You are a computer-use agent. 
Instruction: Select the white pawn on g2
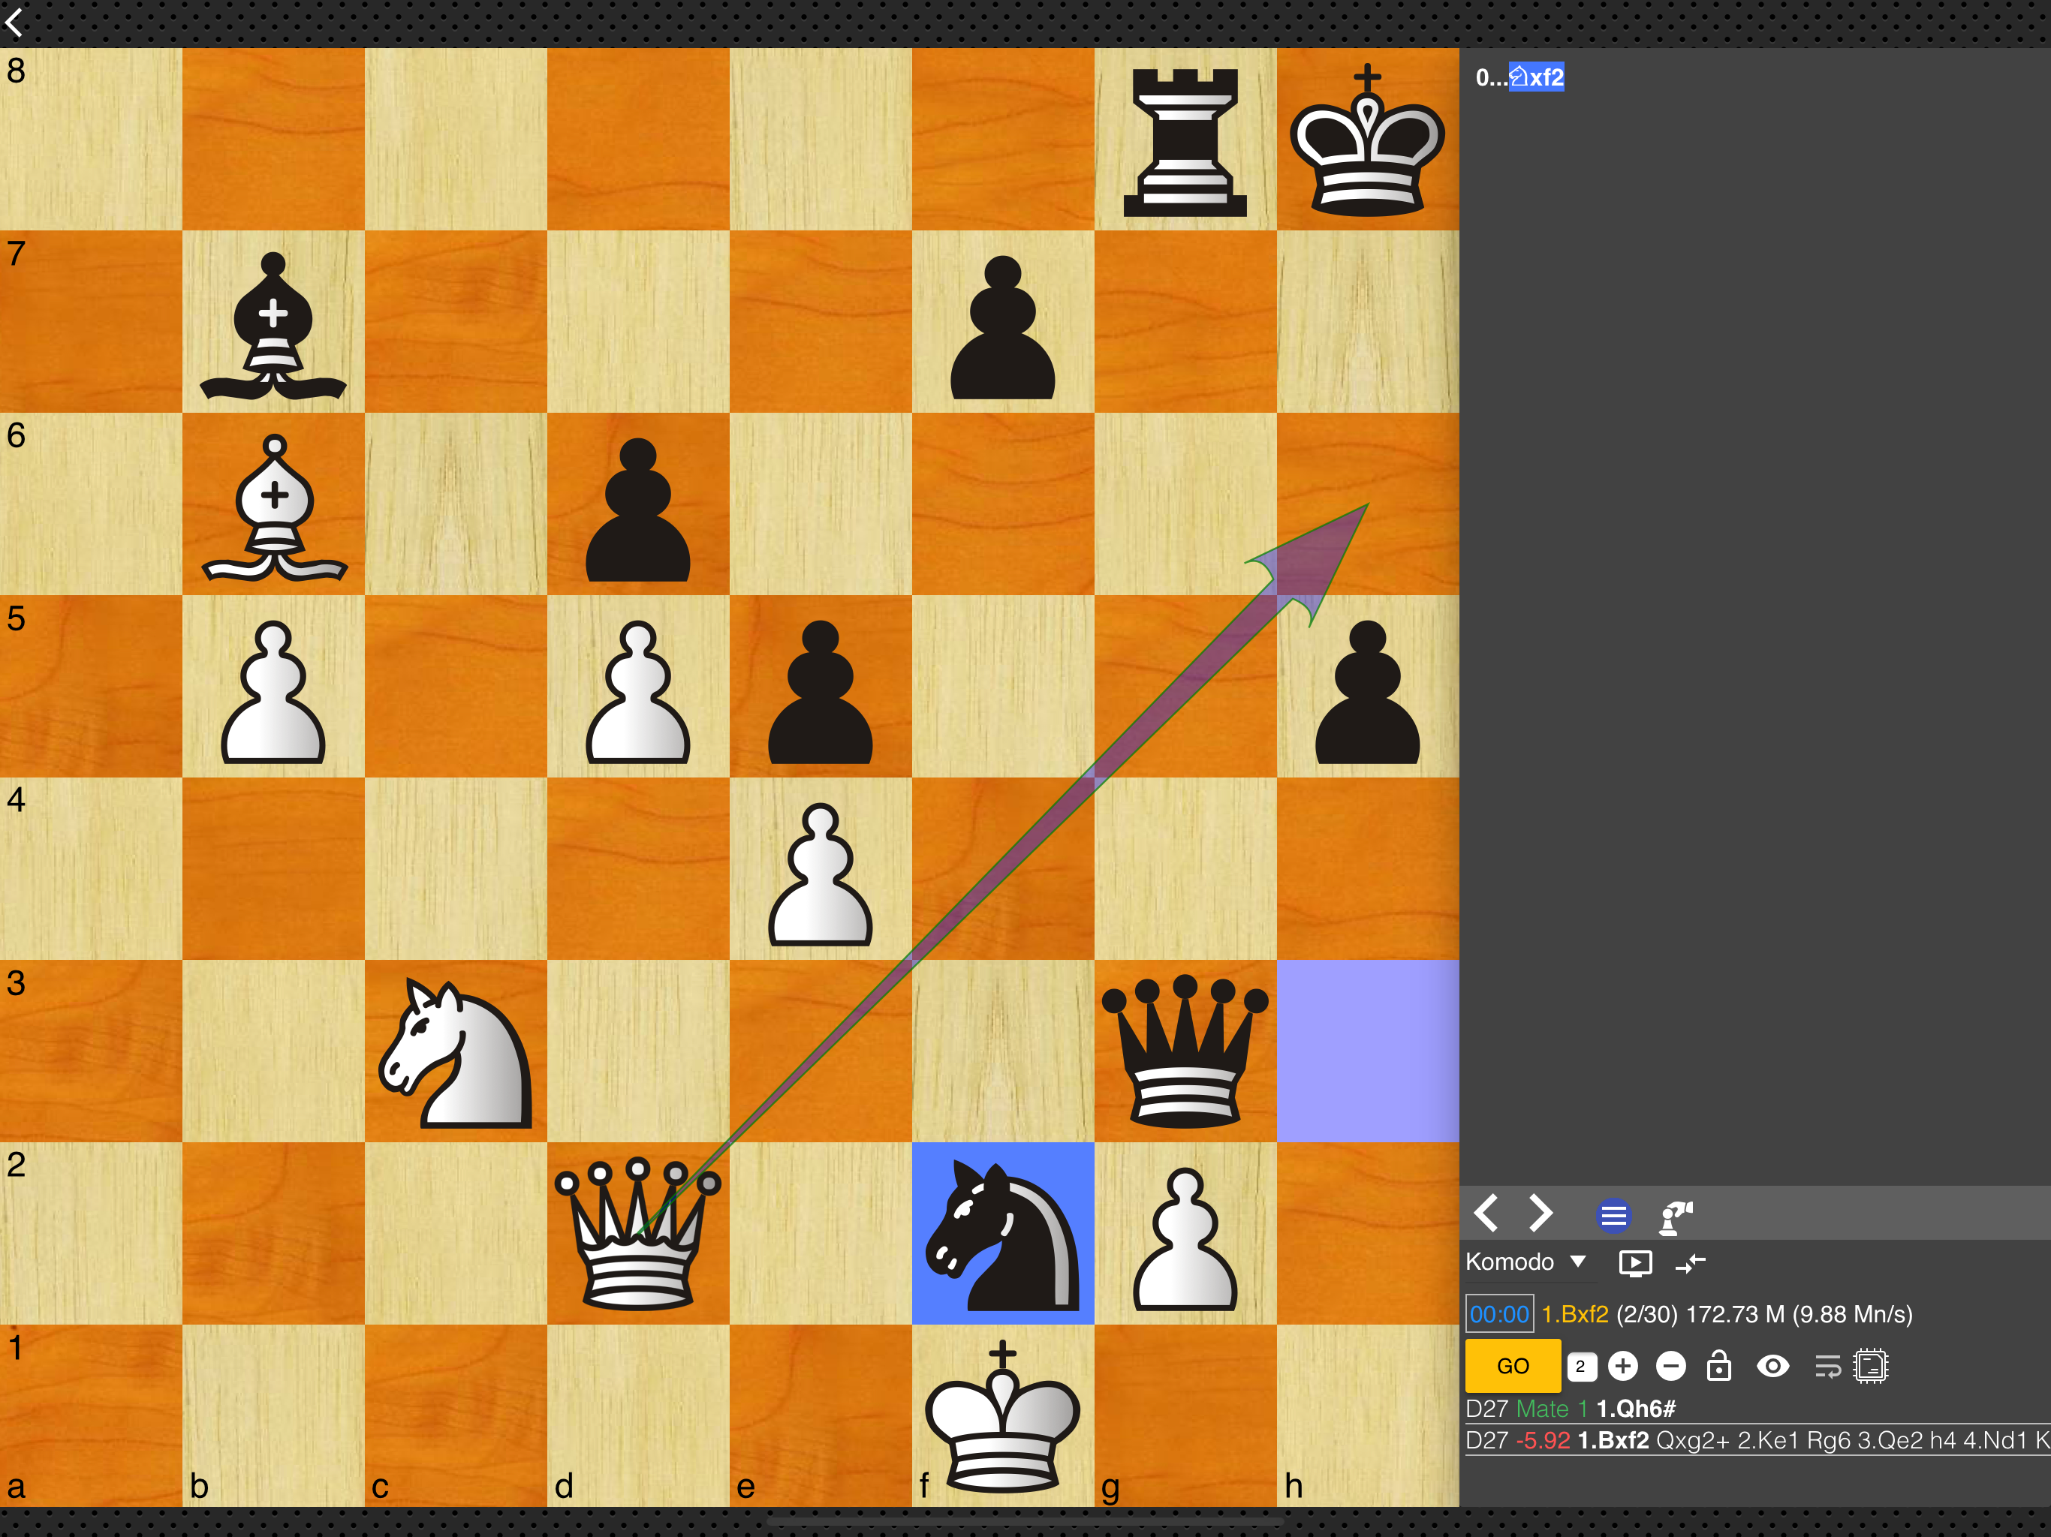tap(1185, 1238)
